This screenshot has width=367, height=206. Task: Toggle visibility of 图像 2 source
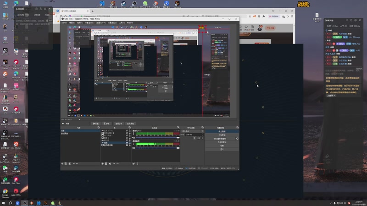127,138
